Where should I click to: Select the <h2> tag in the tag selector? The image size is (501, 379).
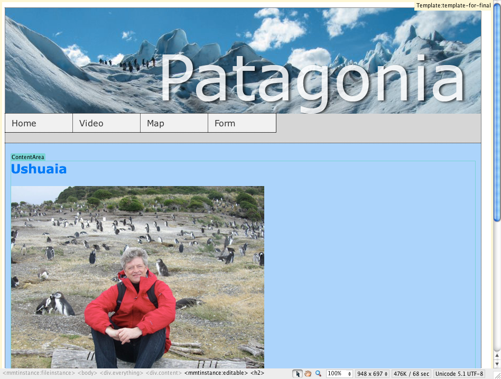point(258,373)
